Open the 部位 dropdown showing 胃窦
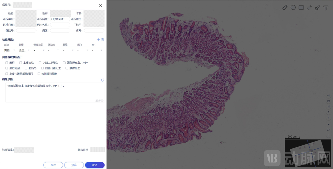Viewport: 333px width, 169px height. 9,50
